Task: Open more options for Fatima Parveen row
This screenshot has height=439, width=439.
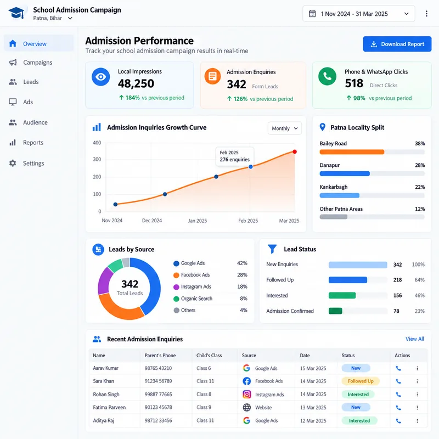Action: pyautogui.click(x=417, y=408)
